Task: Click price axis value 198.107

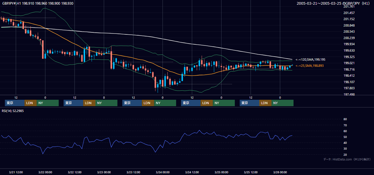Action: click(349, 82)
